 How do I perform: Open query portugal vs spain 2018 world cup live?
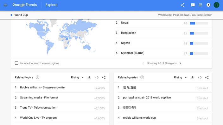[147, 98]
